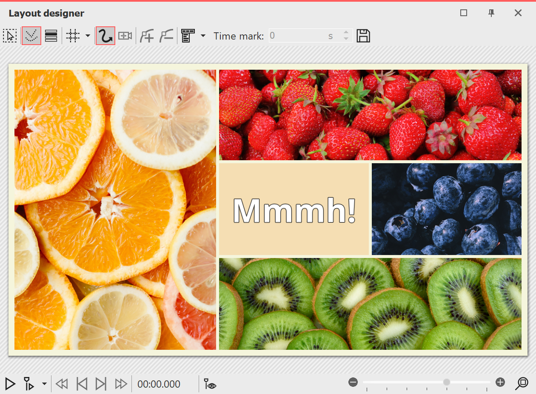Jump to the next frame
The image size is (536, 394).
tap(101, 384)
